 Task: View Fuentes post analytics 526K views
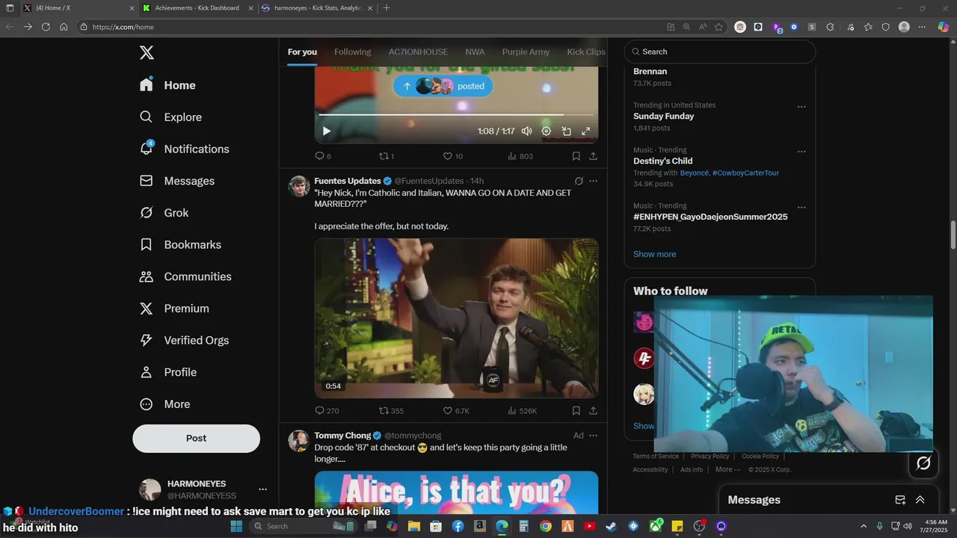click(x=522, y=410)
